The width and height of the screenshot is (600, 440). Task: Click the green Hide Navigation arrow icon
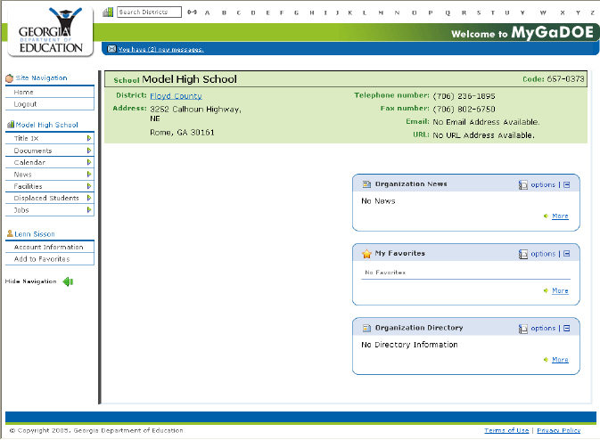68,281
